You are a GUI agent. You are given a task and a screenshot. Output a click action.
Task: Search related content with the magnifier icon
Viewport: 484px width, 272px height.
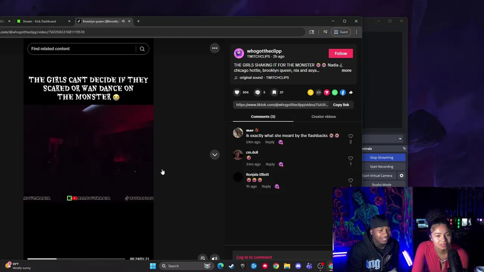pos(142,49)
